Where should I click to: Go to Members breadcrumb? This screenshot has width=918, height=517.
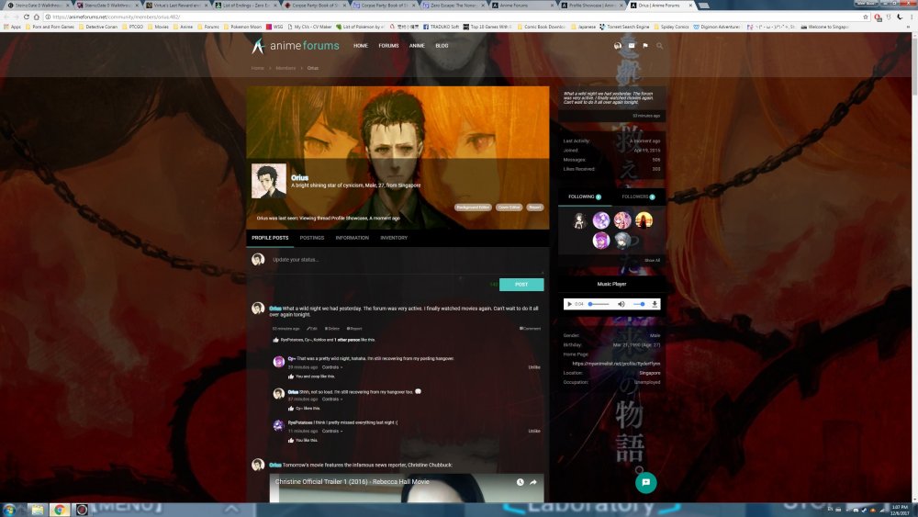click(x=285, y=68)
